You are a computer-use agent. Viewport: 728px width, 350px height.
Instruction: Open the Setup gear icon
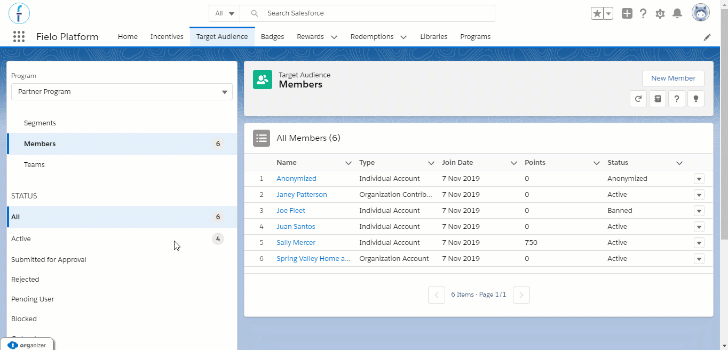(660, 13)
